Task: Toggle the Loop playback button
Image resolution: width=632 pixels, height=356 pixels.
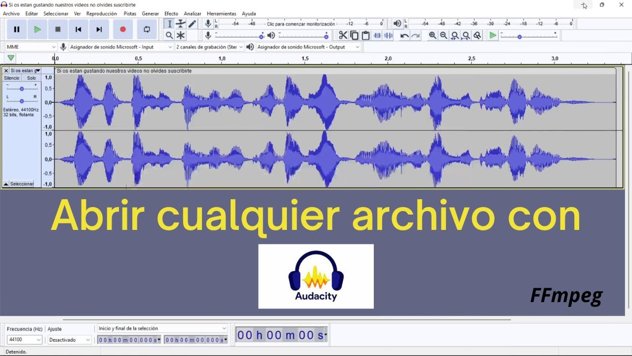Action: coord(147,29)
